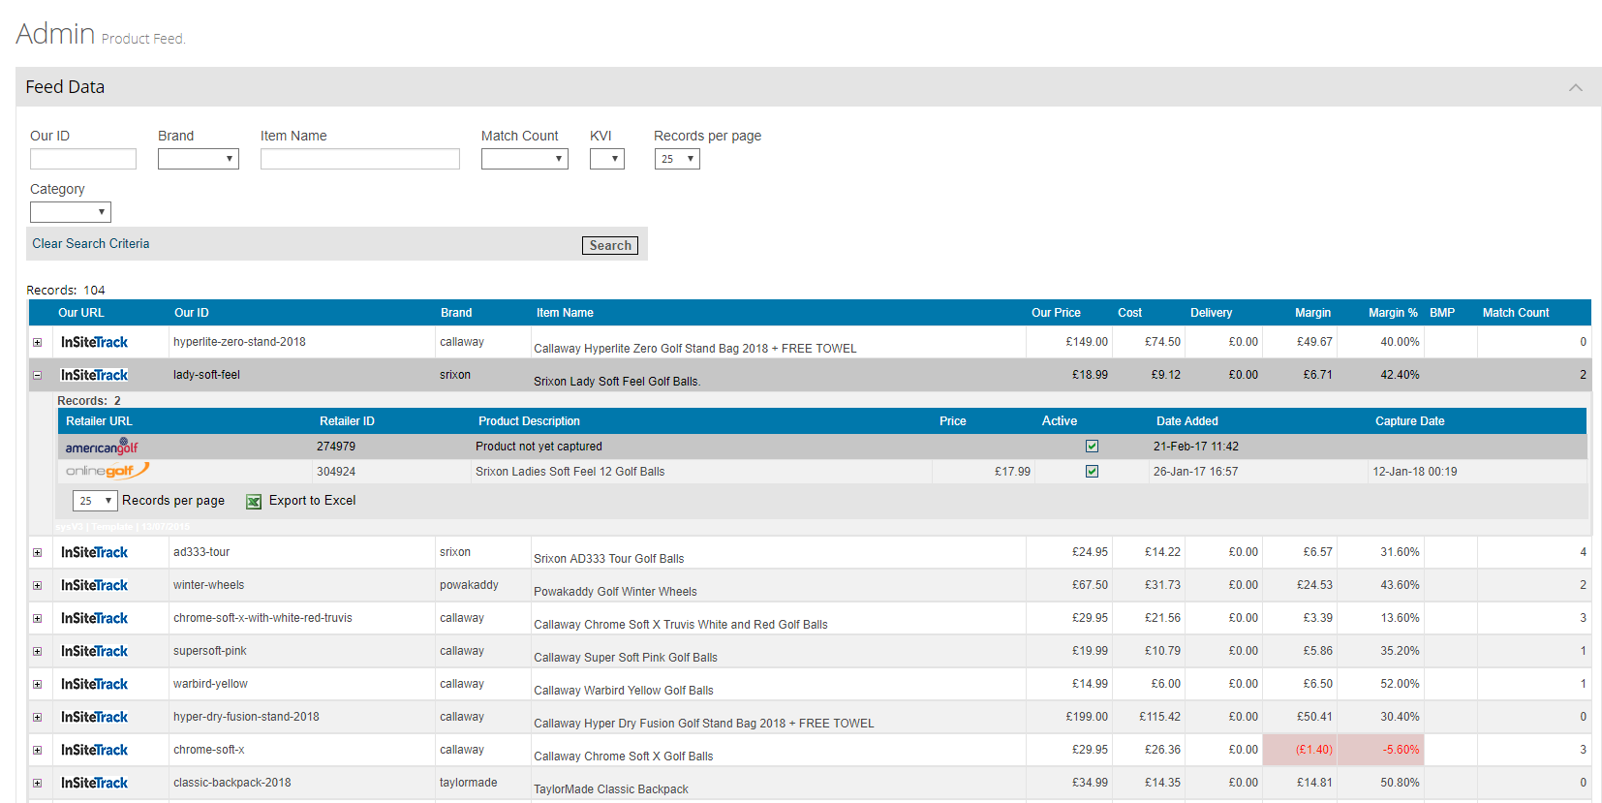
Task: Open InSiteTrack logo for hyperlite-zero-stand-2018
Action: point(94,342)
